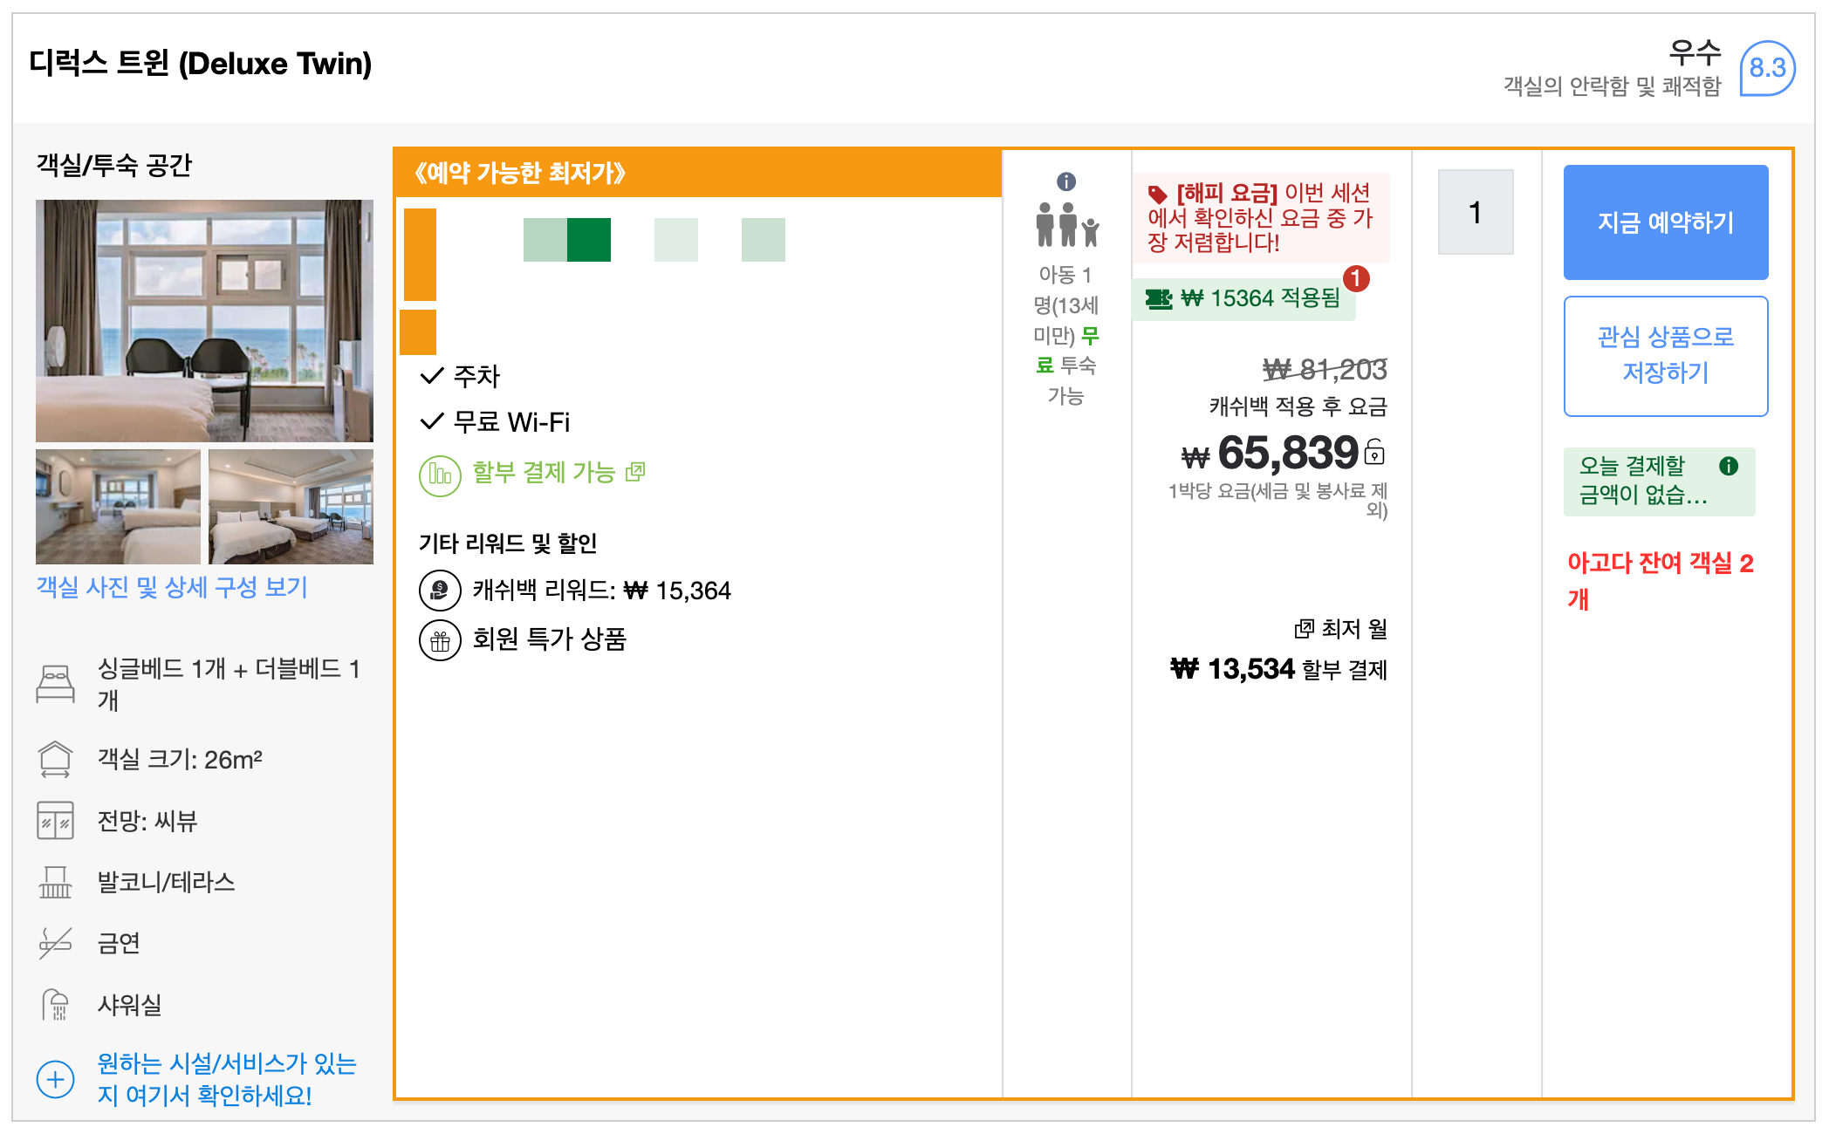Viewport: 1829px width, 1134px height.
Task: Click the red price tag happy rate icon
Action: [x=1158, y=194]
